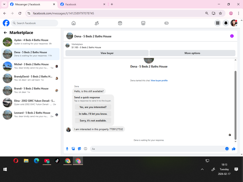The width and height of the screenshot is (243, 182).
Task: Switch to the second Facebook tab
Action: [83, 4]
